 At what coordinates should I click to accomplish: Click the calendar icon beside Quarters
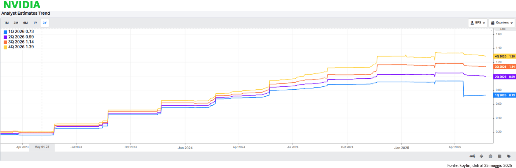tap(493, 23)
